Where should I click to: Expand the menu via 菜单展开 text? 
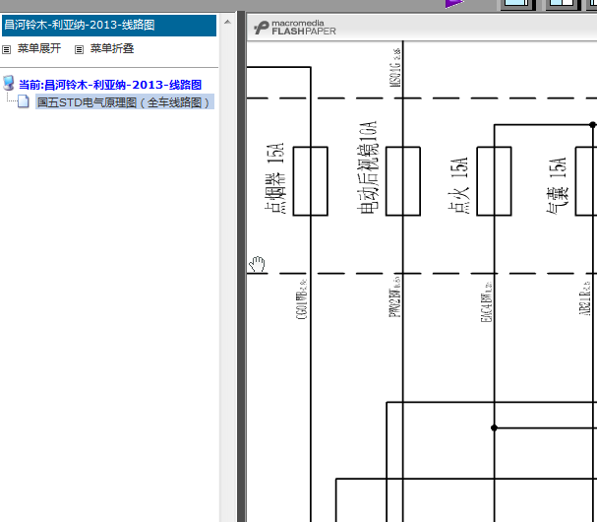point(38,48)
